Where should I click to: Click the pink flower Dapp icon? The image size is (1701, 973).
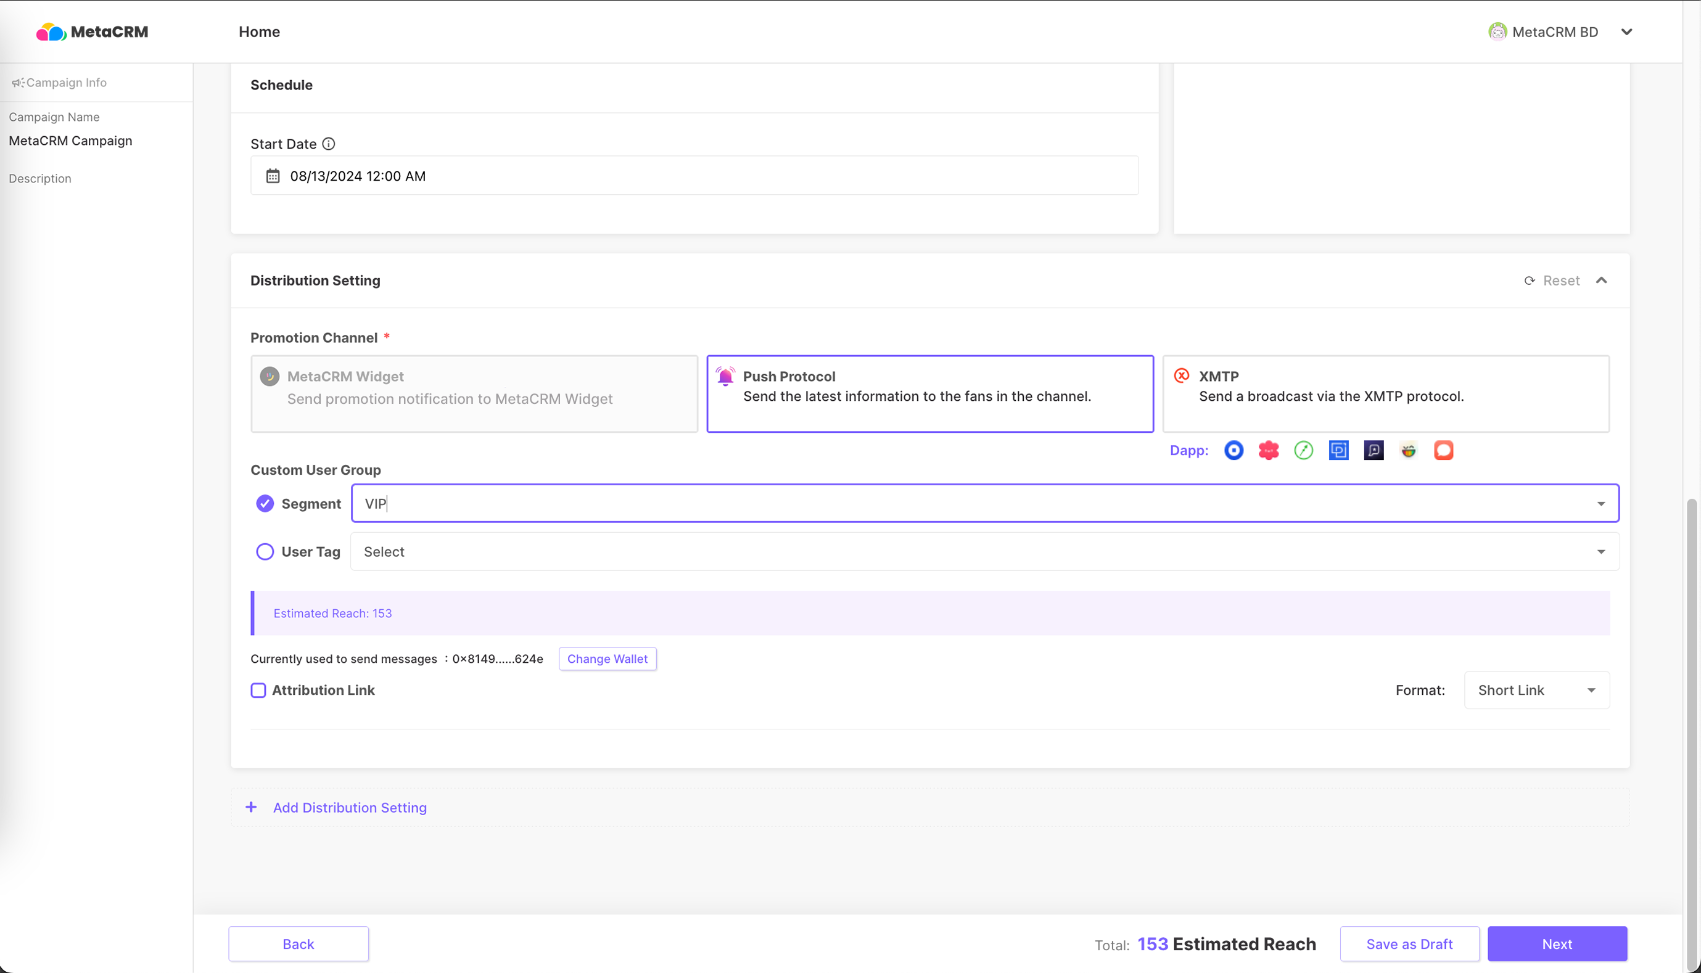tap(1269, 450)
